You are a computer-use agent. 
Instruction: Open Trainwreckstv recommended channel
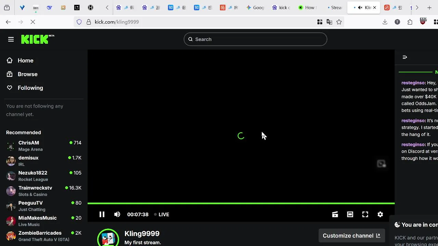pos(44,191)
